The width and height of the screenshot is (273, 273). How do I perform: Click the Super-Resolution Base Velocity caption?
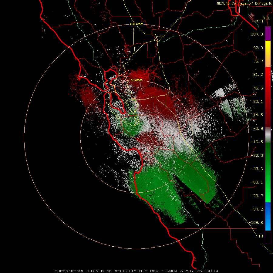pyautogui.click(x=136, y=271)
